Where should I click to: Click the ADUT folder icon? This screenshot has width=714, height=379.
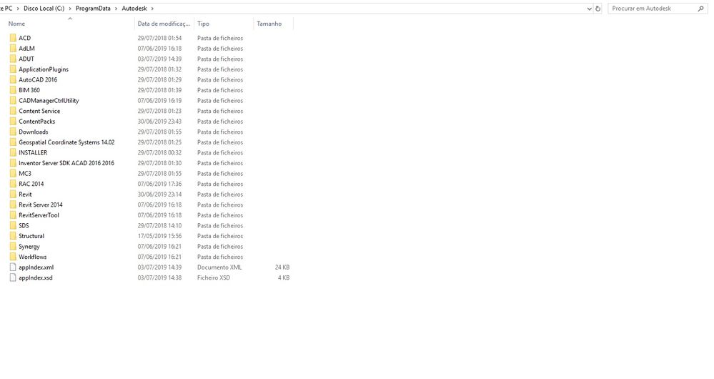click(13, 59)
